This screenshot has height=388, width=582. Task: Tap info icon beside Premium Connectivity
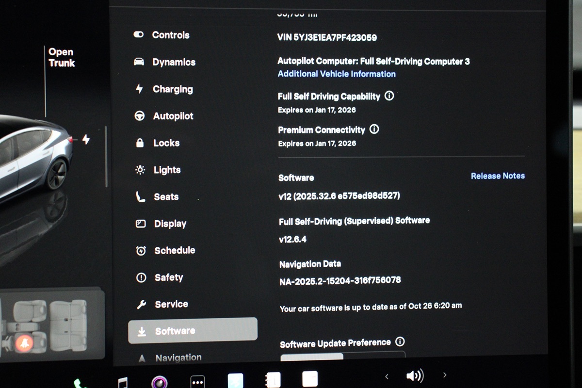[374, 129]
